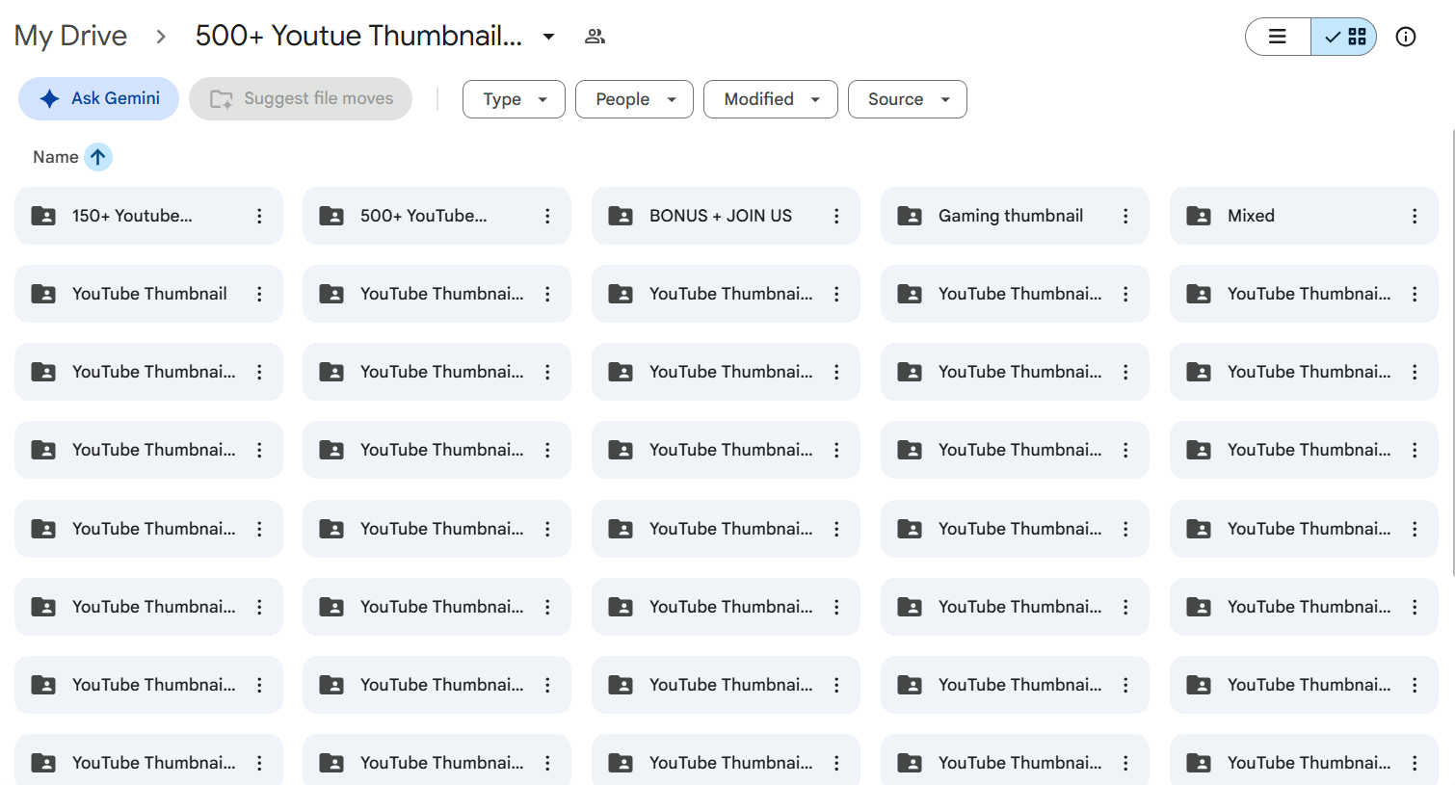The image size is (1455, 785).
Task: Expand the Modified filter dropdown
Action: click(x=771, y=99)
